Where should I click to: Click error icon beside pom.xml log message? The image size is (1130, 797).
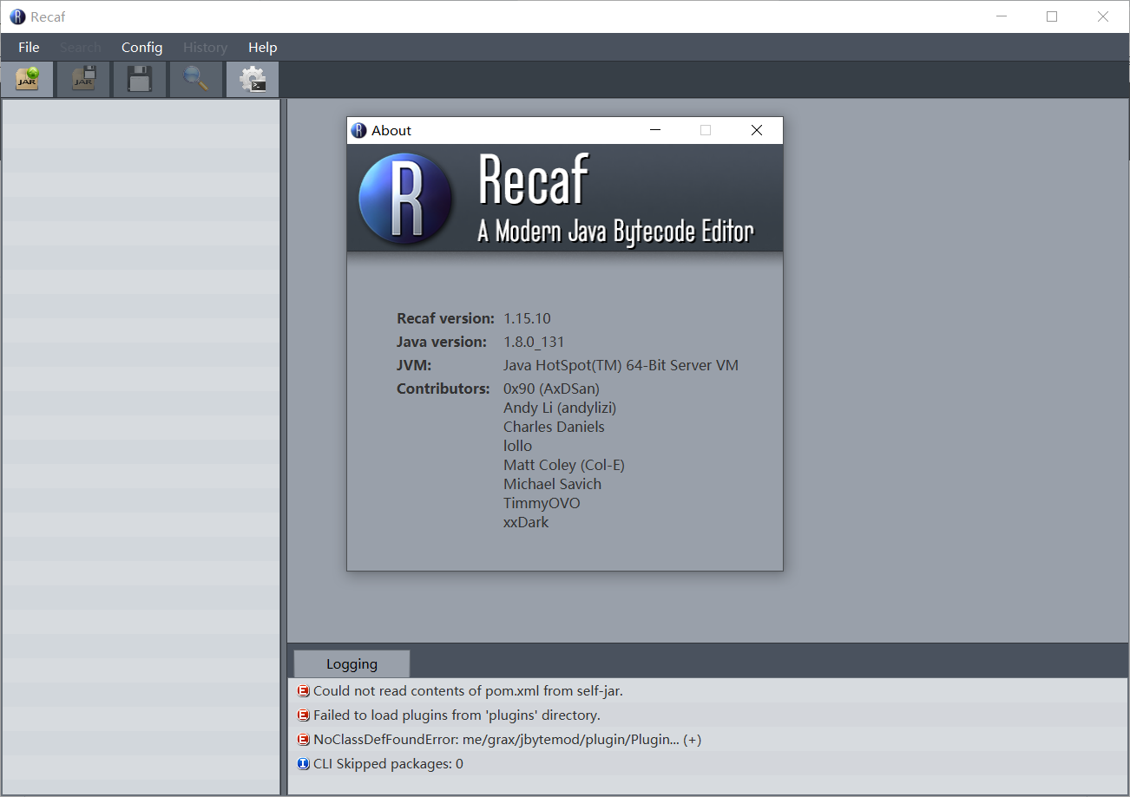click(303, 691)
